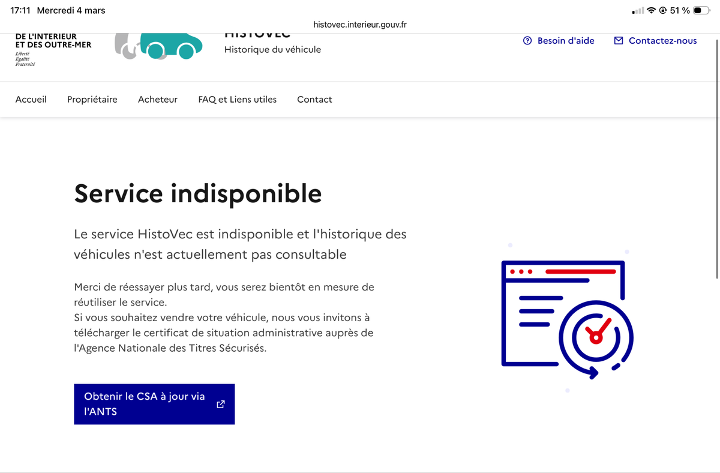Image resolution: width=720 pixels, height=473 pixels.
Task: Click the Service indisponible heading
Action: coord(198,194)
